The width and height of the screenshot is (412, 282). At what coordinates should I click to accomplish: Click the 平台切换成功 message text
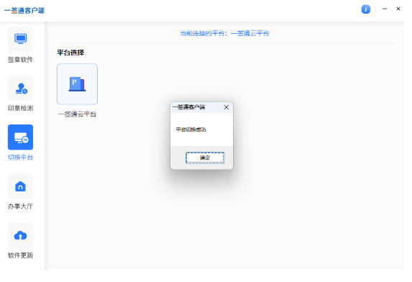(x=191, y=129)
